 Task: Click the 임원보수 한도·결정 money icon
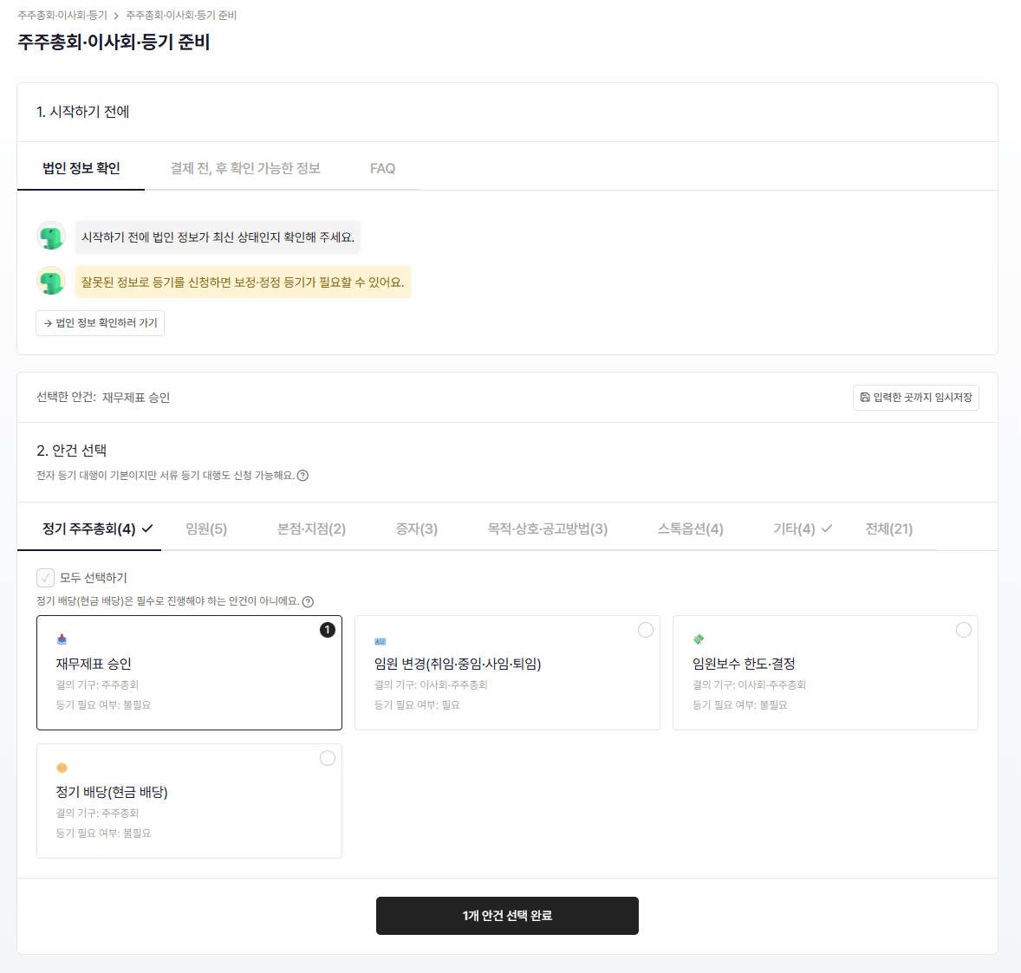tap(699, 639)
